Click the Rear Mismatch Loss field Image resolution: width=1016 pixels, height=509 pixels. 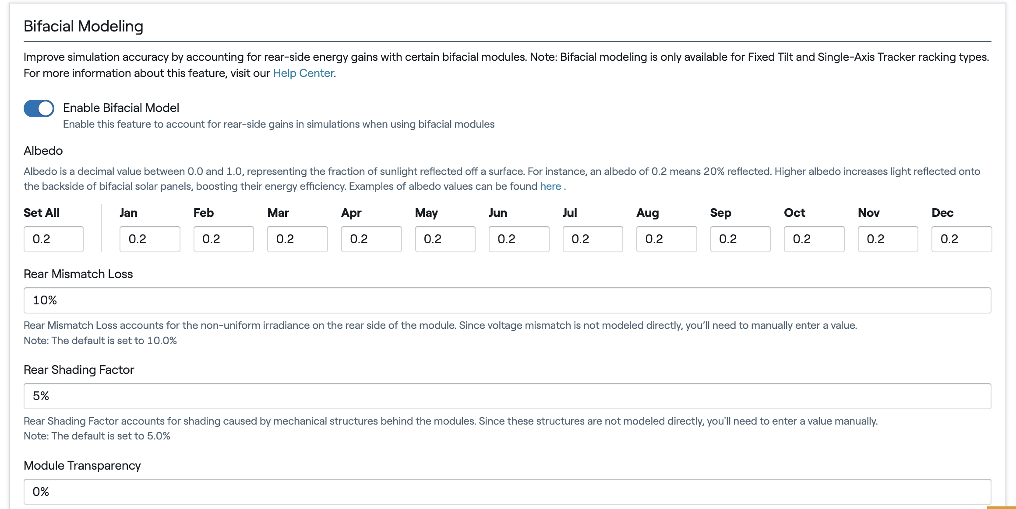click(508, 300)
